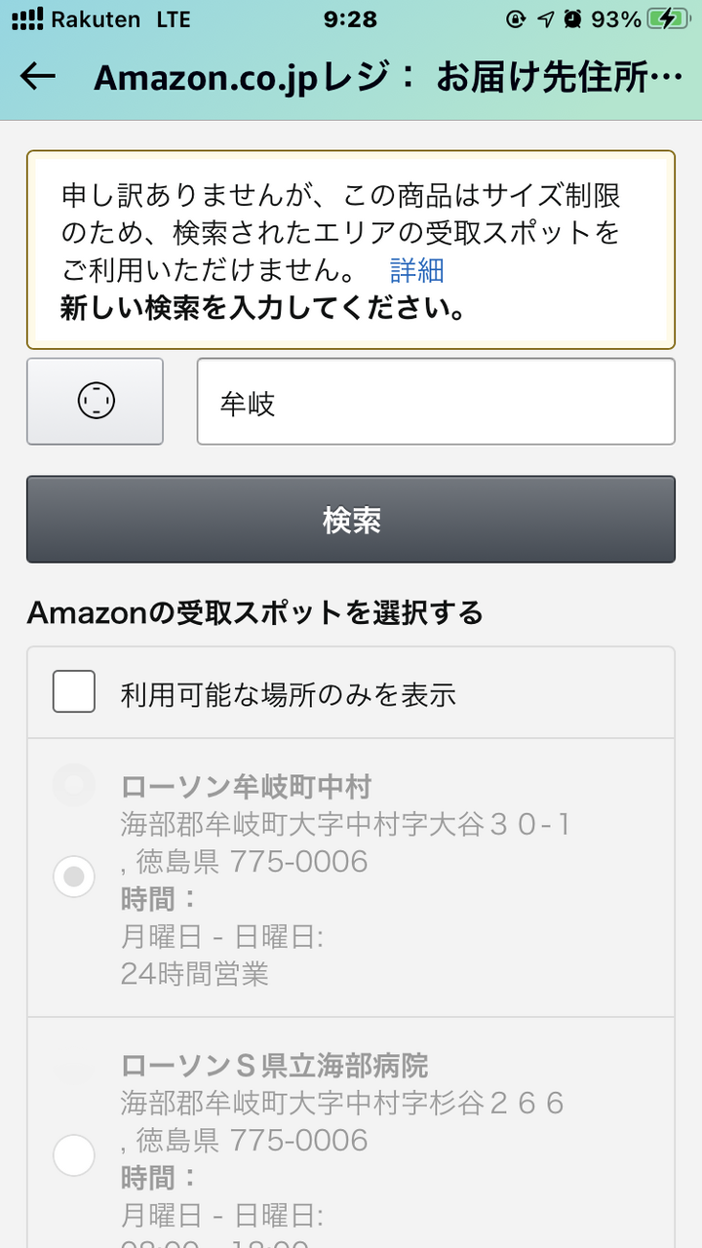Tap the 24時間営業 hours text
The width and height of the screenshot is (702, 1248).
195,973
